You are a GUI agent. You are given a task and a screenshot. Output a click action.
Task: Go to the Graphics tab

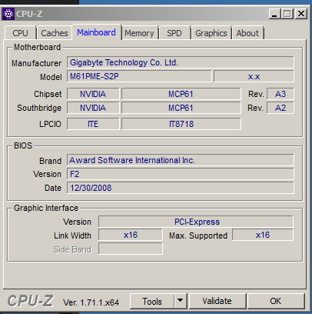pyautogui.click(x=211, y=33)
